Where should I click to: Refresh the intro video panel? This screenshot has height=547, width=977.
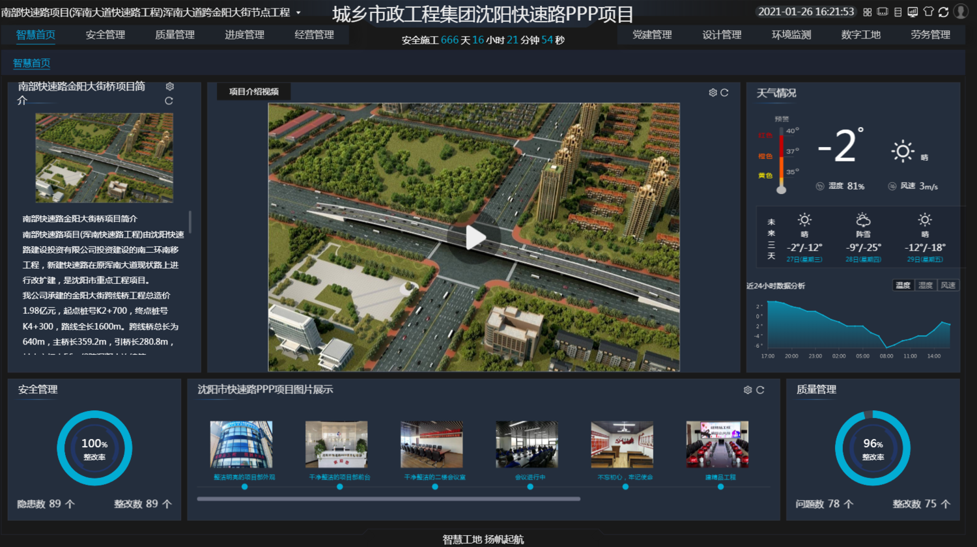click(x=724, y=92)
